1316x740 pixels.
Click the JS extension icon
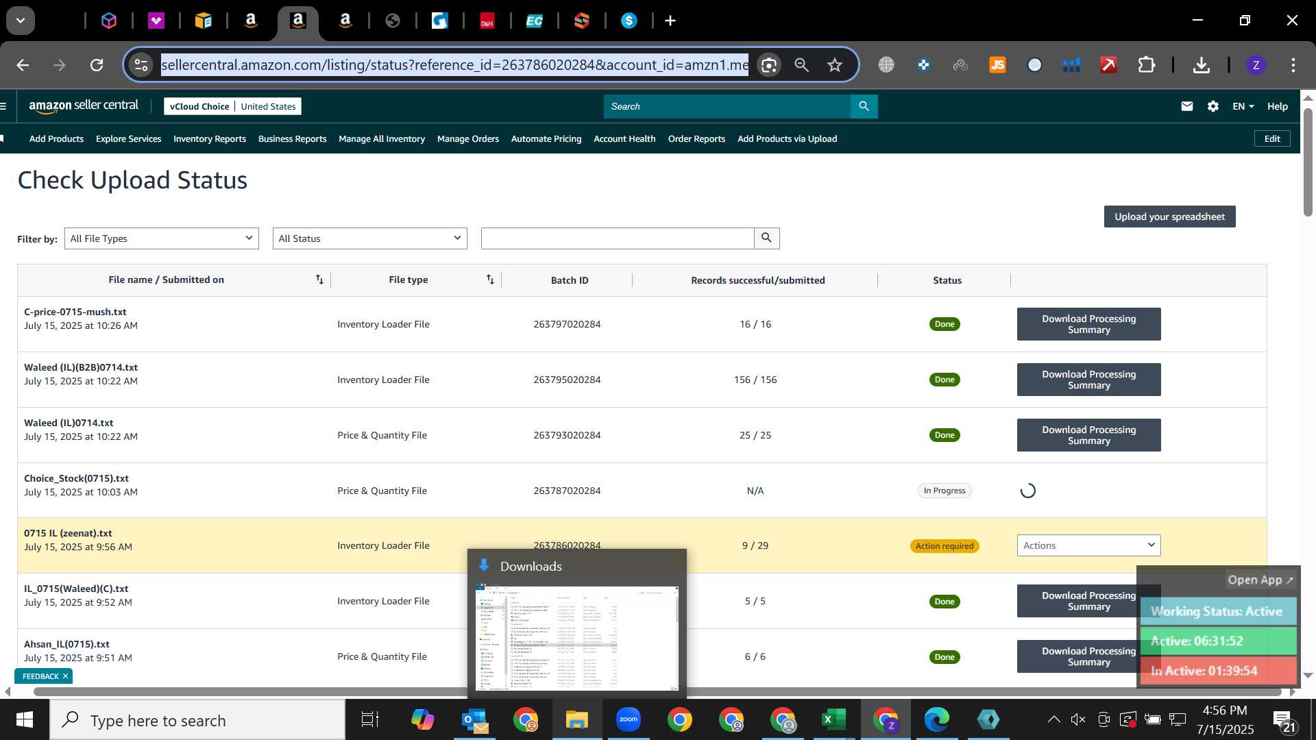click(997, 65)
